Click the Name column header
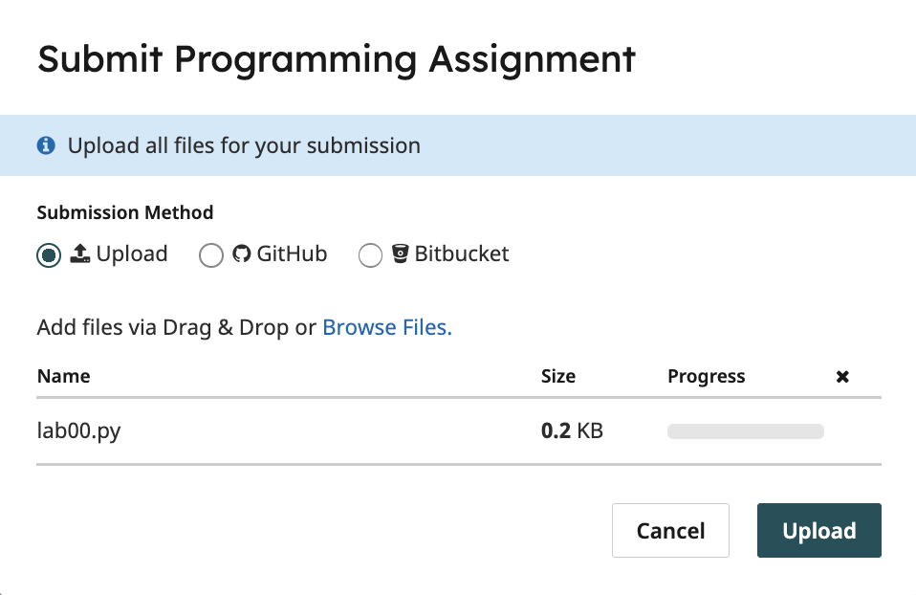 point(63,376)
